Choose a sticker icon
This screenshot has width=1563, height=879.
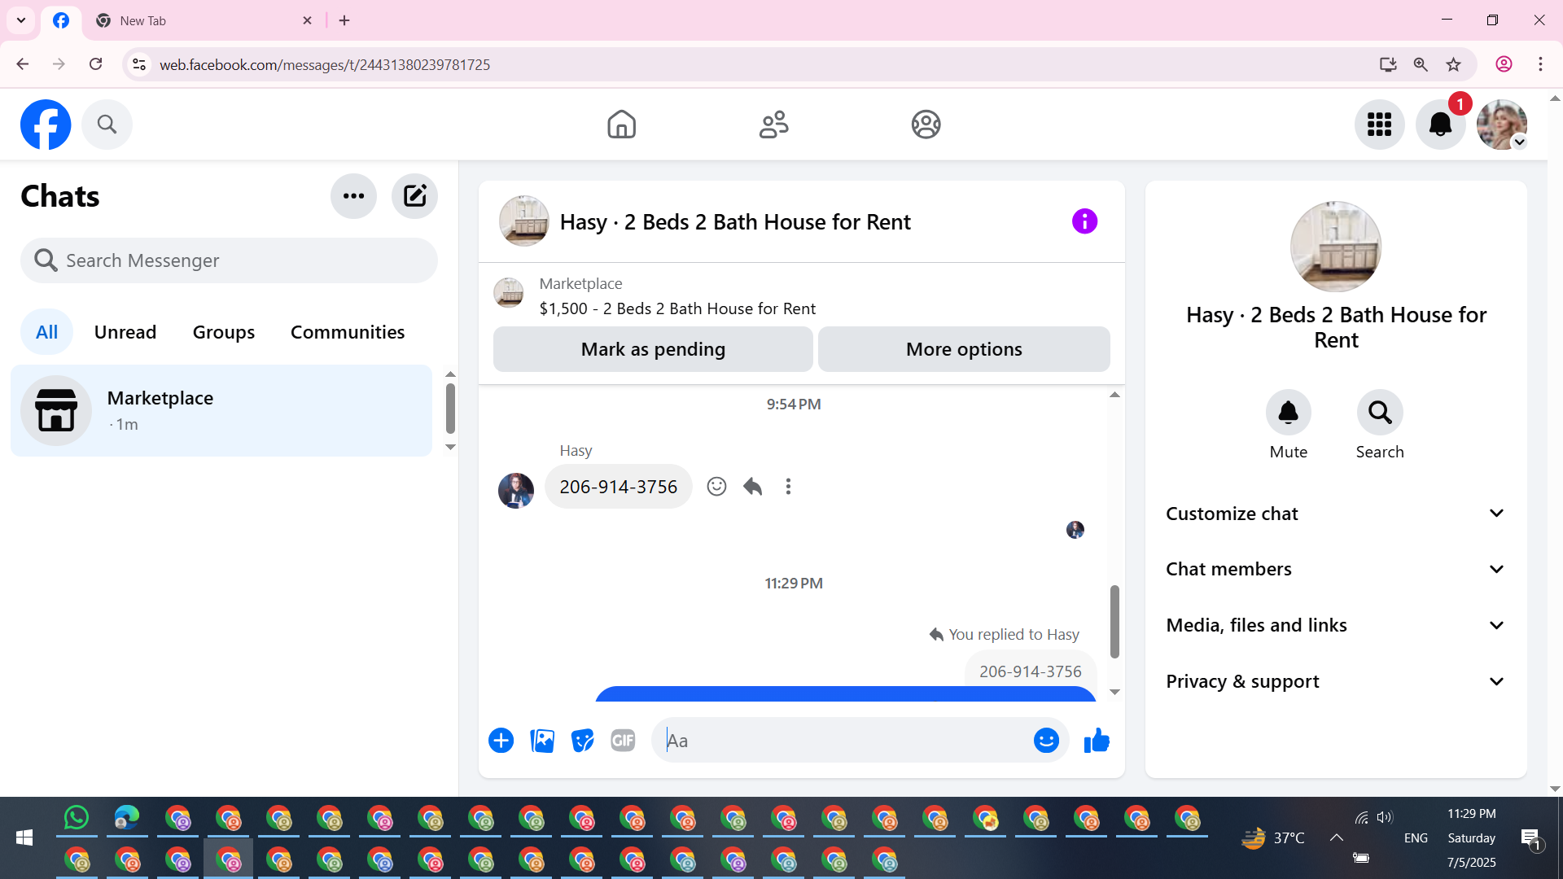tap(582, 741)
